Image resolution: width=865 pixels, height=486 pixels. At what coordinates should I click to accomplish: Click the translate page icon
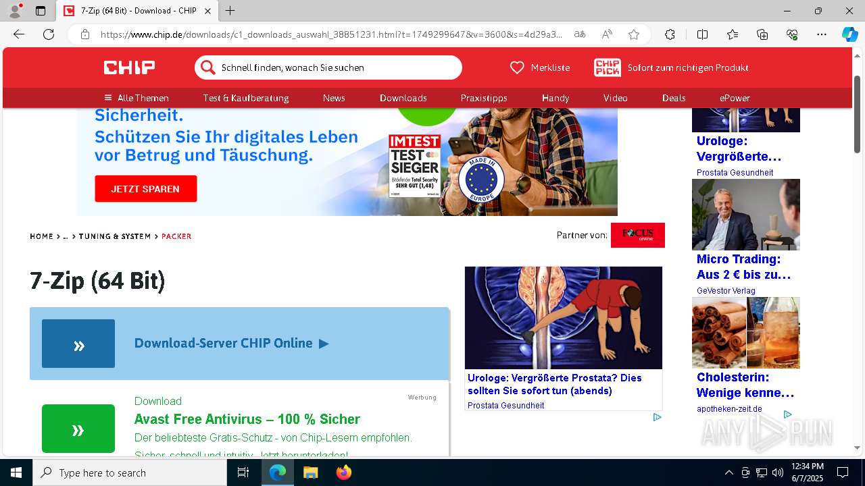tap(580, 34)
